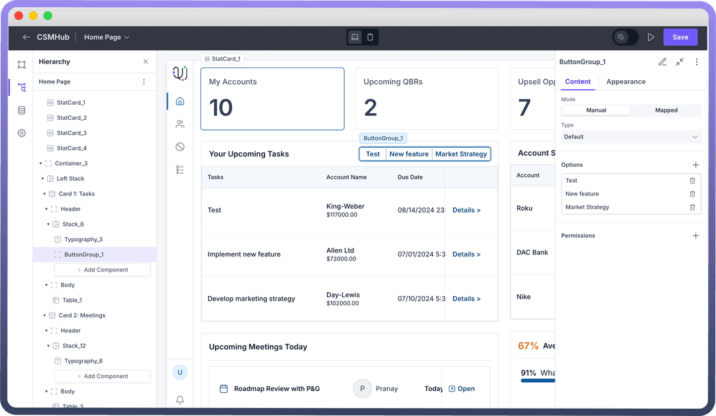Click Add Component under ButtonGroup_1
Viewport: 716px width, 416px height.
click(102, 270)
